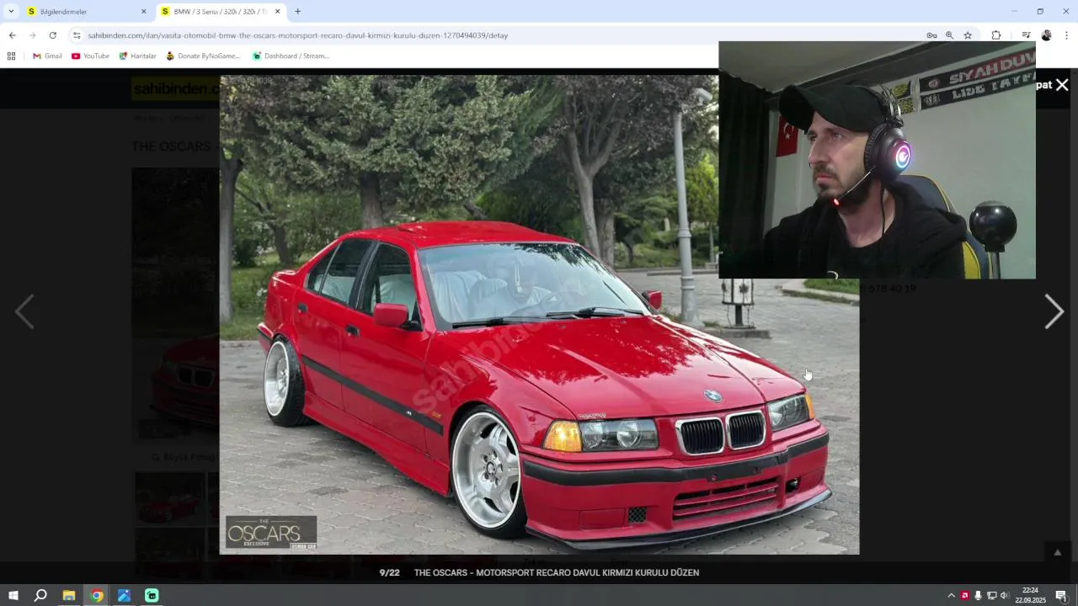Open the blue pencil app in taskbar

124,596
